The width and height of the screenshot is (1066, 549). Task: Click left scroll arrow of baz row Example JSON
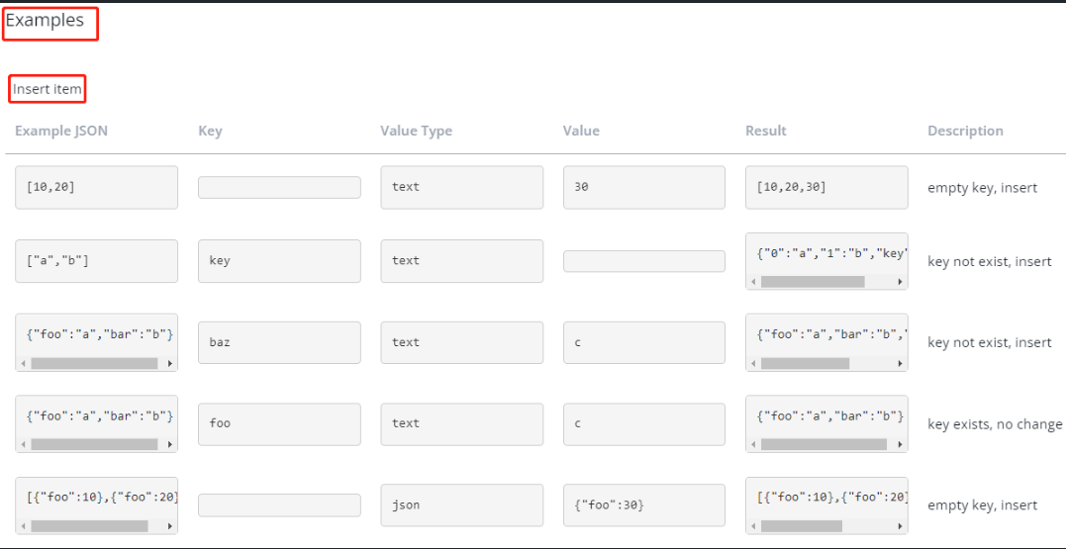click(x=24, y=363)
